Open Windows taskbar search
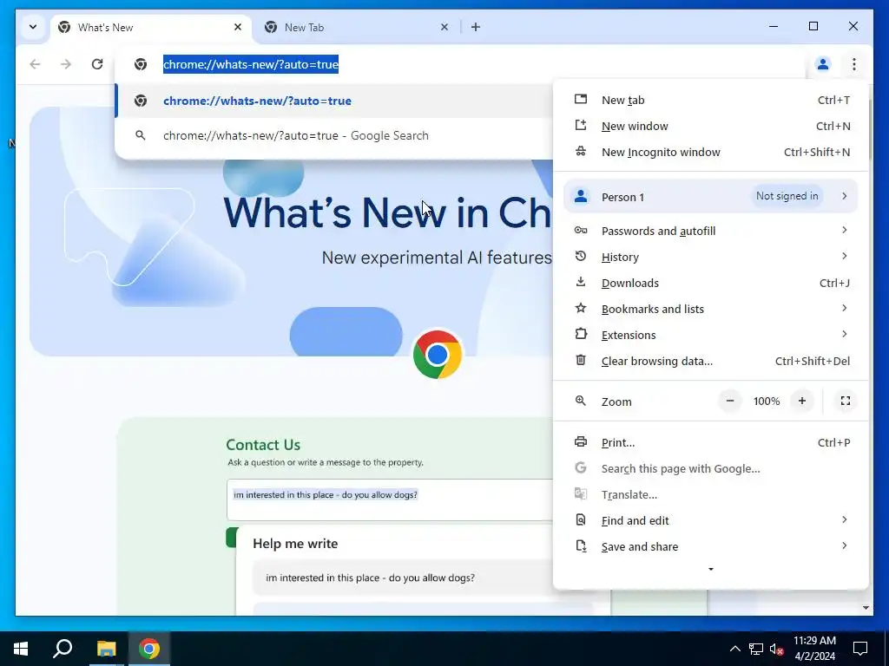This screenshot has height=666, width=889. (x=63, y=649)
